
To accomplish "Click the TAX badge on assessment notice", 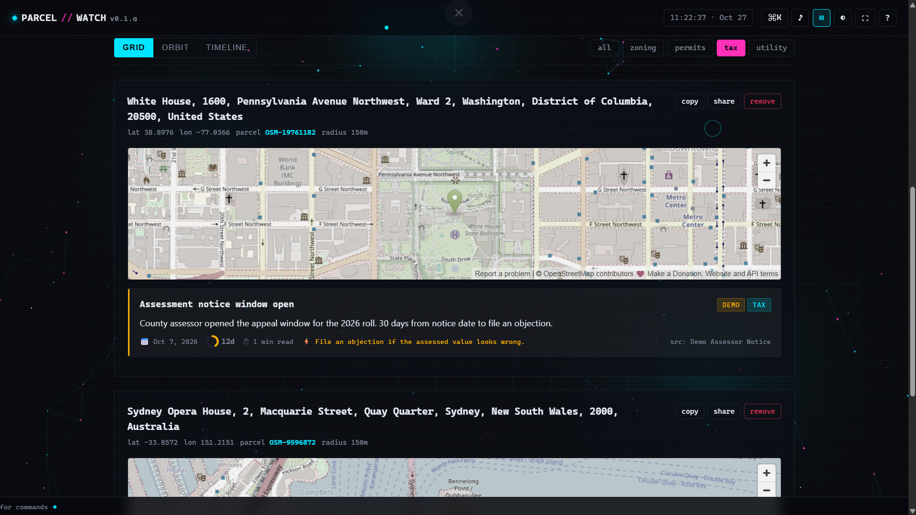I will point(759,305).
